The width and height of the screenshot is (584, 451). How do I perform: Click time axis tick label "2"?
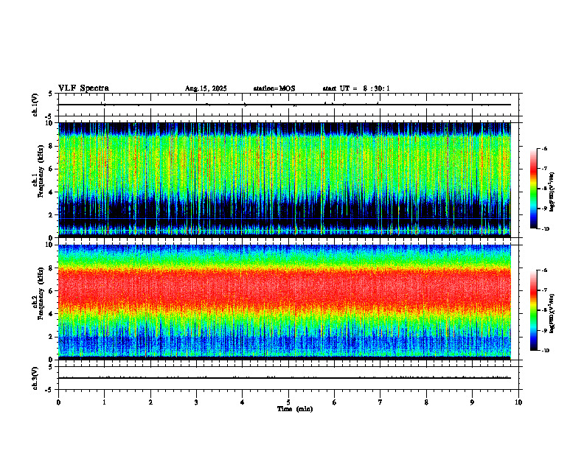pos(150,402)
